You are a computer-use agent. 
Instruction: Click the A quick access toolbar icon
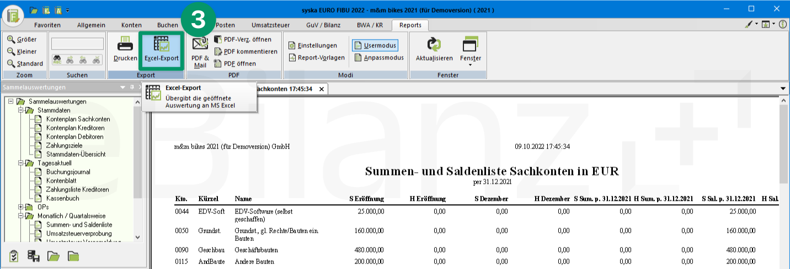click(x=58, y=10)
